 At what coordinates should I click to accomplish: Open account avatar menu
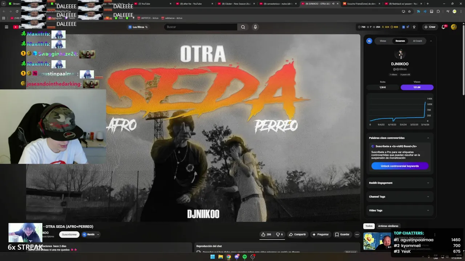tap(454, 27)
